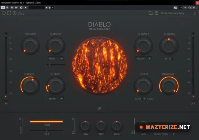The width and height of the screenshot is (199, 140).
Task: Click the DRUM BUS - Add Body preset name
Action: click(172, 13)
